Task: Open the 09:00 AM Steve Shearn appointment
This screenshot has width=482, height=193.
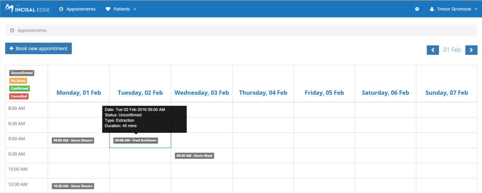Action: click(x=73, y=140)
